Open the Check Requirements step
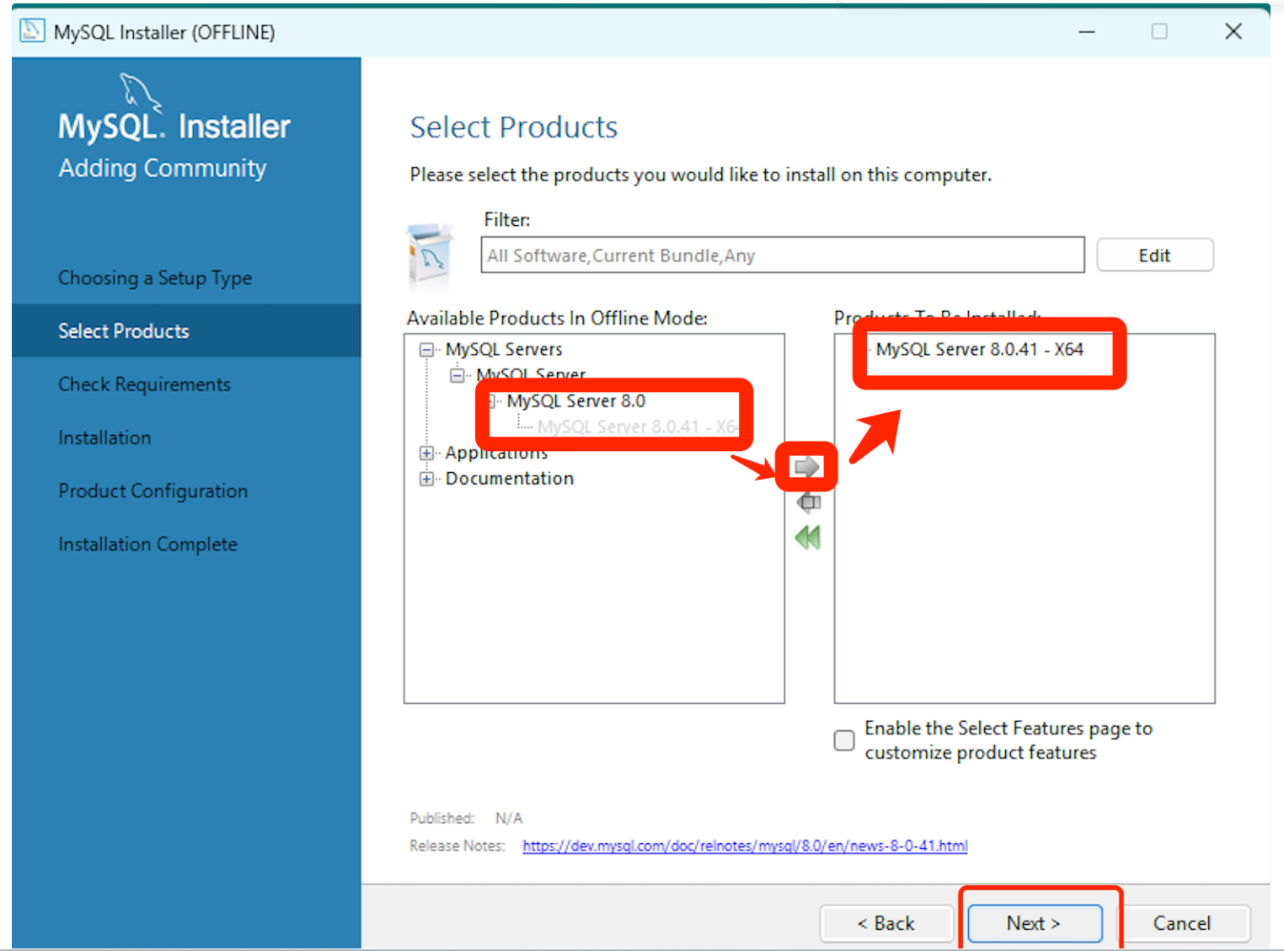The width and height of the screenshot is (1284, 951). tap(144, 384)
